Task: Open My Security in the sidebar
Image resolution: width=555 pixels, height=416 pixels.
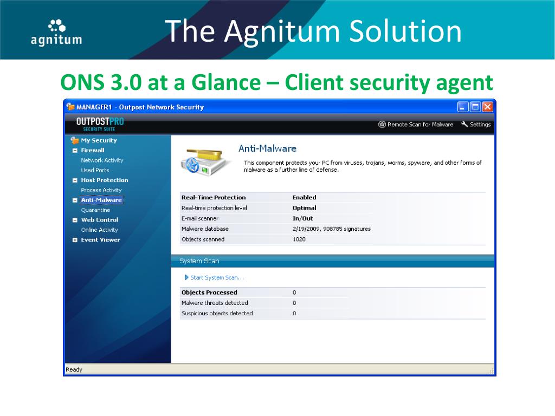Action: tap(99, 140)
